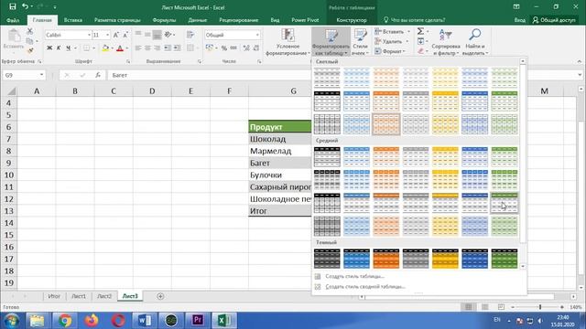This screenshot has height=329, width=586.
Task: Open Adobe Premiere from the taskbar
Action: click(x=198, y=321)
